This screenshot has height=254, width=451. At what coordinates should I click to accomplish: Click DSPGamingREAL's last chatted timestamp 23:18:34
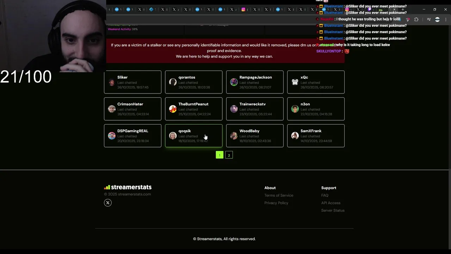point(133,141)
